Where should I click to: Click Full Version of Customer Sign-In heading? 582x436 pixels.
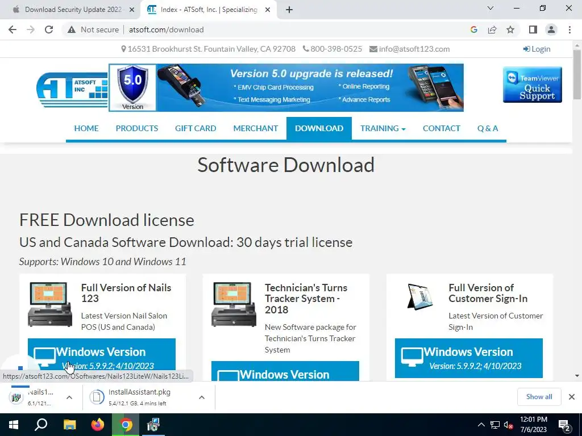pyautogui.click(x=488, y=293)
